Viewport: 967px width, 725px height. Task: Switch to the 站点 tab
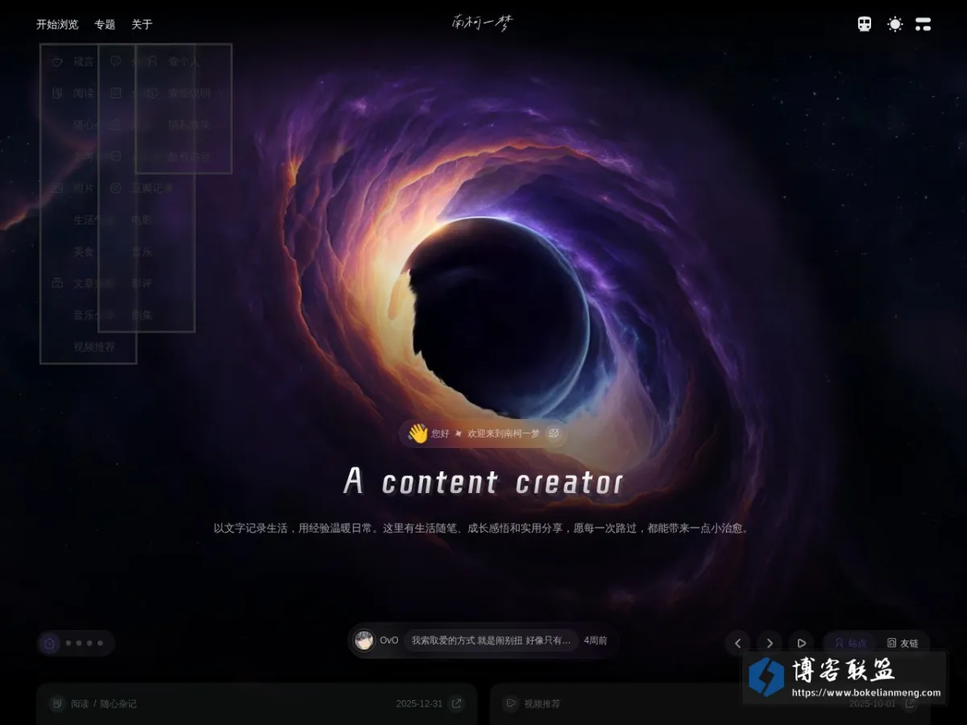click(850, 643)
